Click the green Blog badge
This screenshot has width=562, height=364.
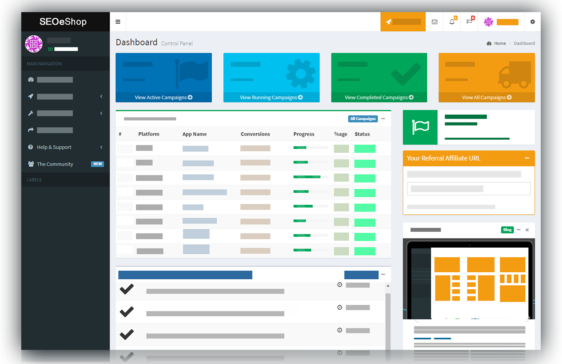[x=507, y=230]
